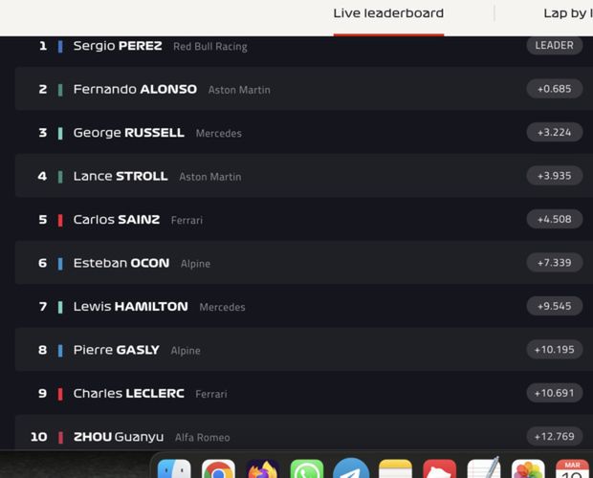Click Lewis HAMILTON driver name
Image resolution: width=593 pixels, height=478 pixels.
point(130,307)
